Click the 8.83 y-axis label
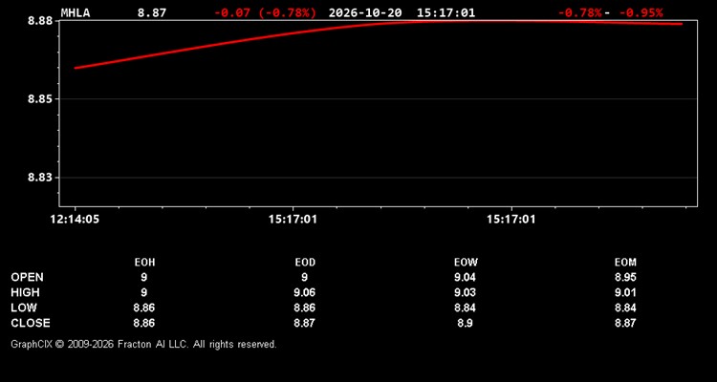This screenshot has width=717, height=382. pos(40,178)
